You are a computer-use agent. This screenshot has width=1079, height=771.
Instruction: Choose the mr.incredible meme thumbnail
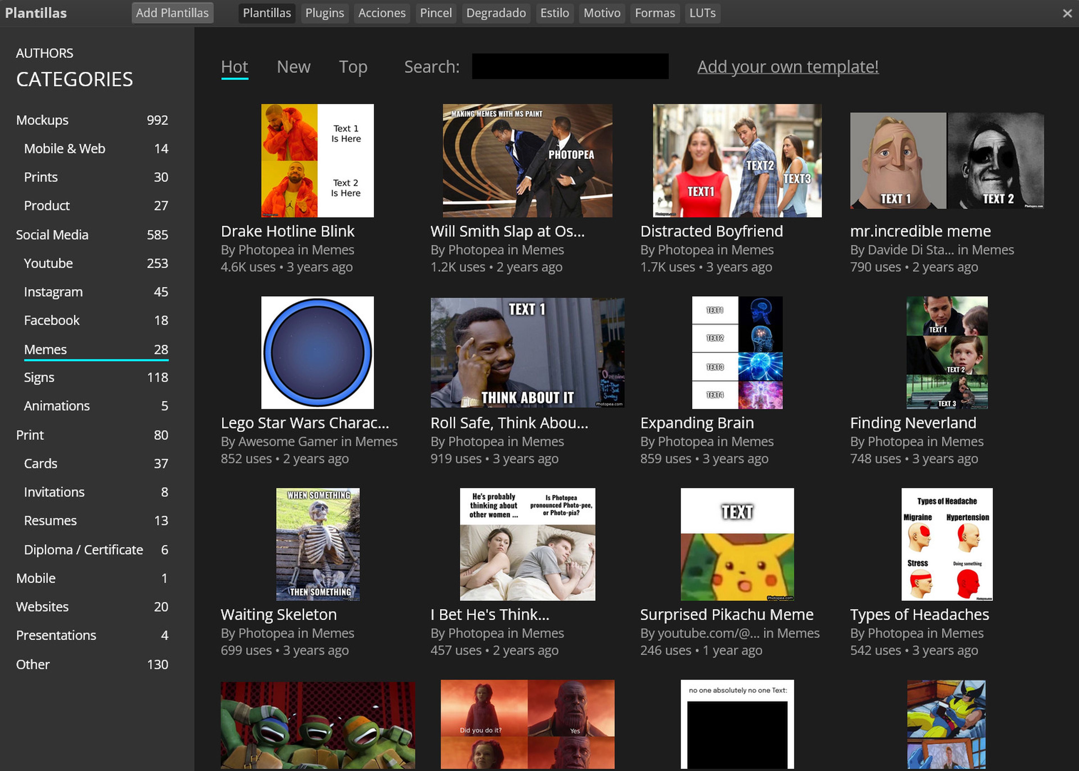tap(947, 161)
